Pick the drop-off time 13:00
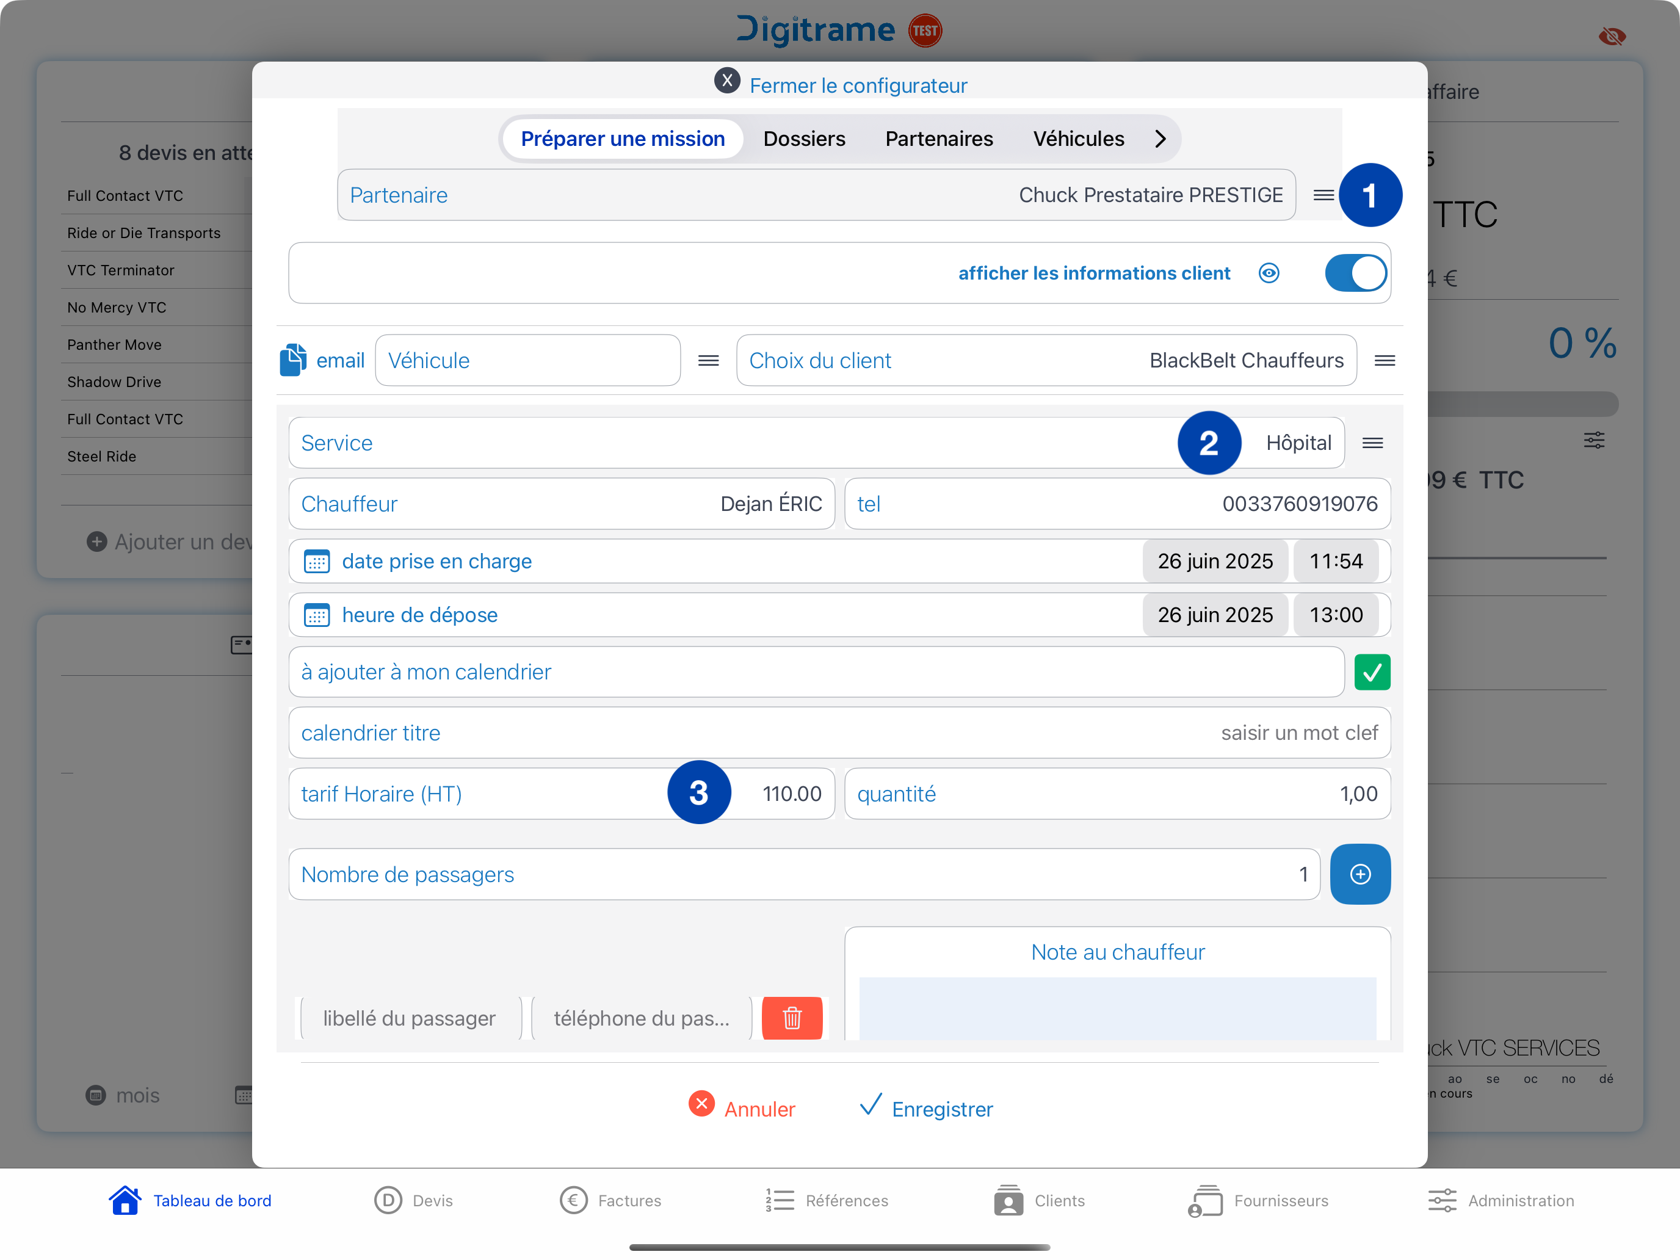 tap(1336, 615)
